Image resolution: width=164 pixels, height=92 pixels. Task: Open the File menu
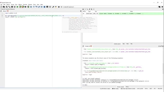click(x=1, y=5)
